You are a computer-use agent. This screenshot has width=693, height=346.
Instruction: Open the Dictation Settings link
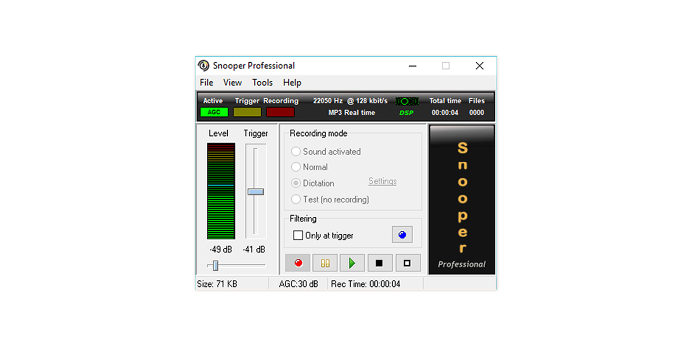tap(382, 181)
